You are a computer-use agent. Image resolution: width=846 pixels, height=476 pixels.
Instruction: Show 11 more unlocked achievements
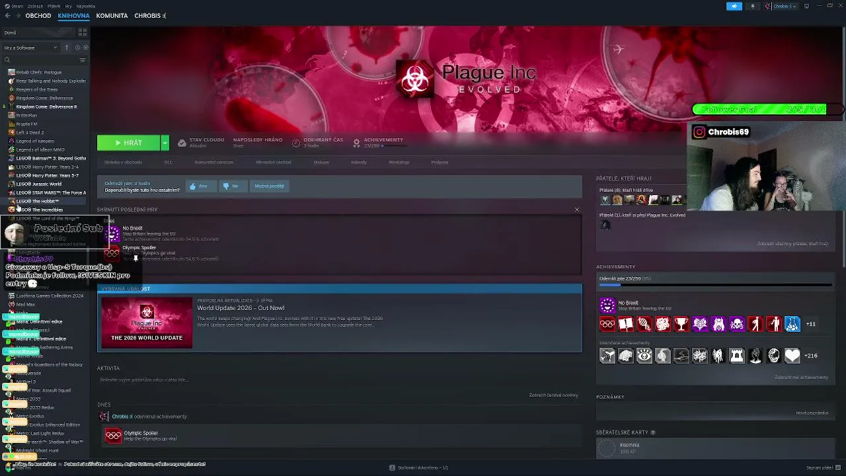pyautogui.click(x=811, y=324)
